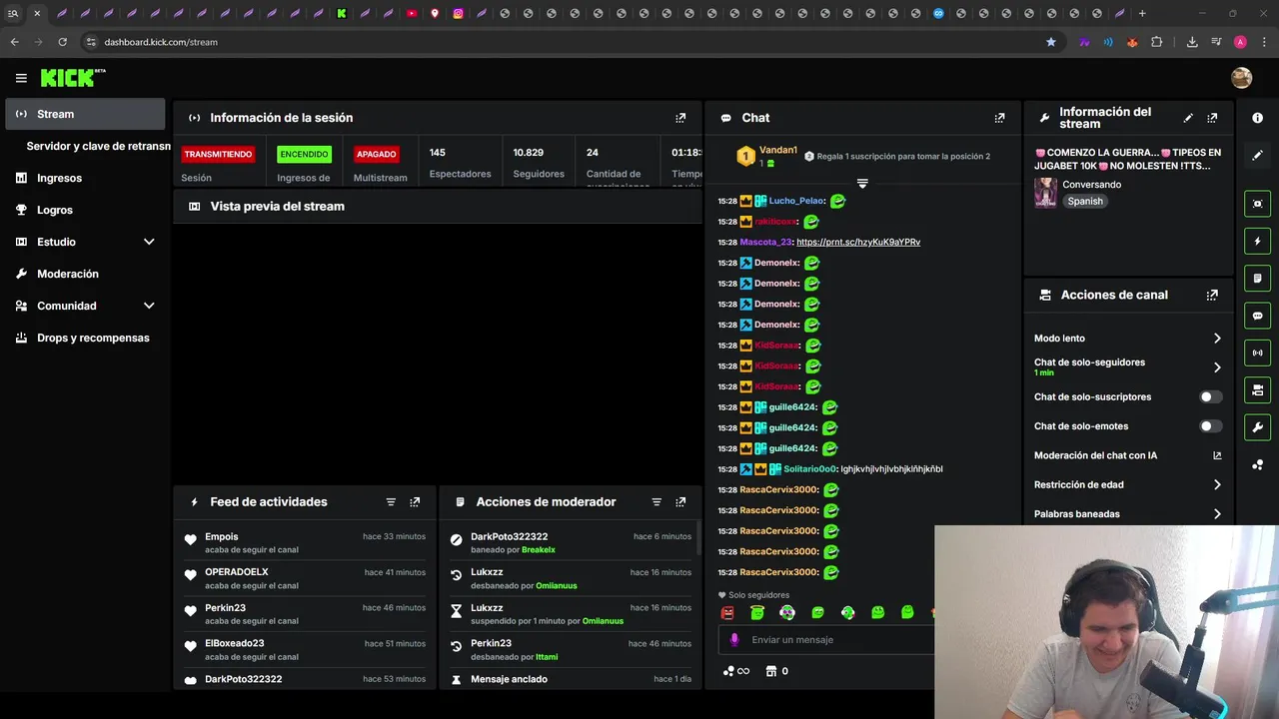Click the info icon in right sidebar
Screen dimensions: 1279x719
click(x=1257, y=118)
